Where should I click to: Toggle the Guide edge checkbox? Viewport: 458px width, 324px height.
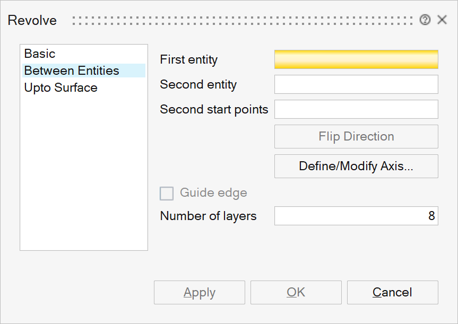point(167,193)
